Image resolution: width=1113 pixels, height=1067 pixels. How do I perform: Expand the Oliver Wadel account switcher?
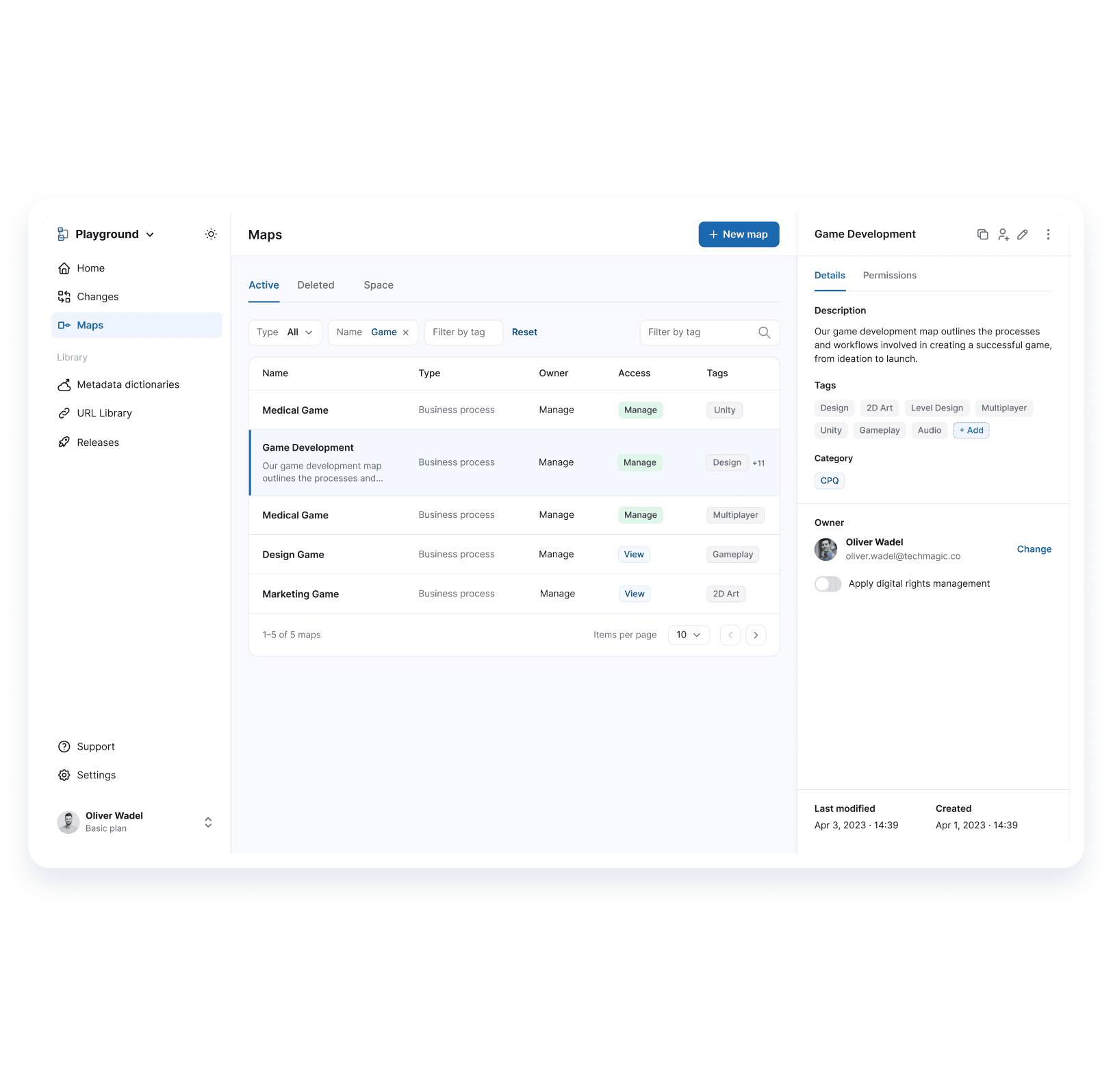[x=208, y=822]
